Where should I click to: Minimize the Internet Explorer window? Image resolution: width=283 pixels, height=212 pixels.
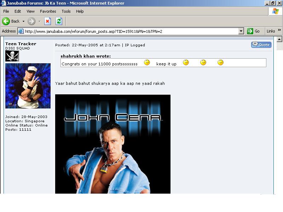[x=267, y=3]
